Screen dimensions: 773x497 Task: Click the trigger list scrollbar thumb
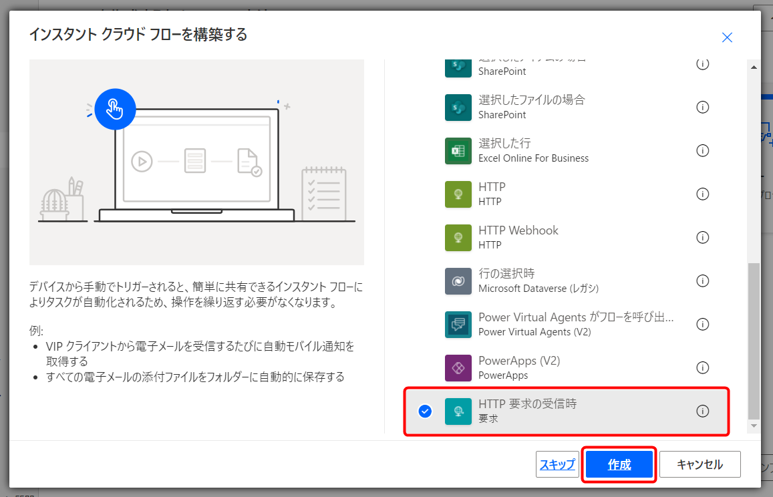point(754,340)
